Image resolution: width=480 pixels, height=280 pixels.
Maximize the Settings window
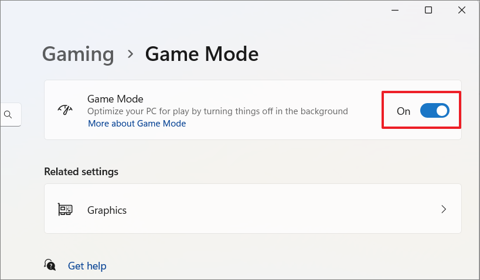(428, 10)
